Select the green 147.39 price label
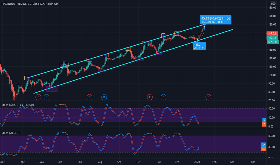This screenshot has width=280, height=165. click(272, 37)
